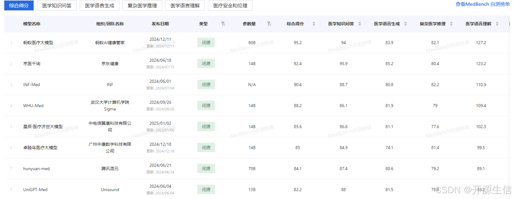Click the 88.2 overall score
This screenshot has width=513, height=199.
[298, 106]
